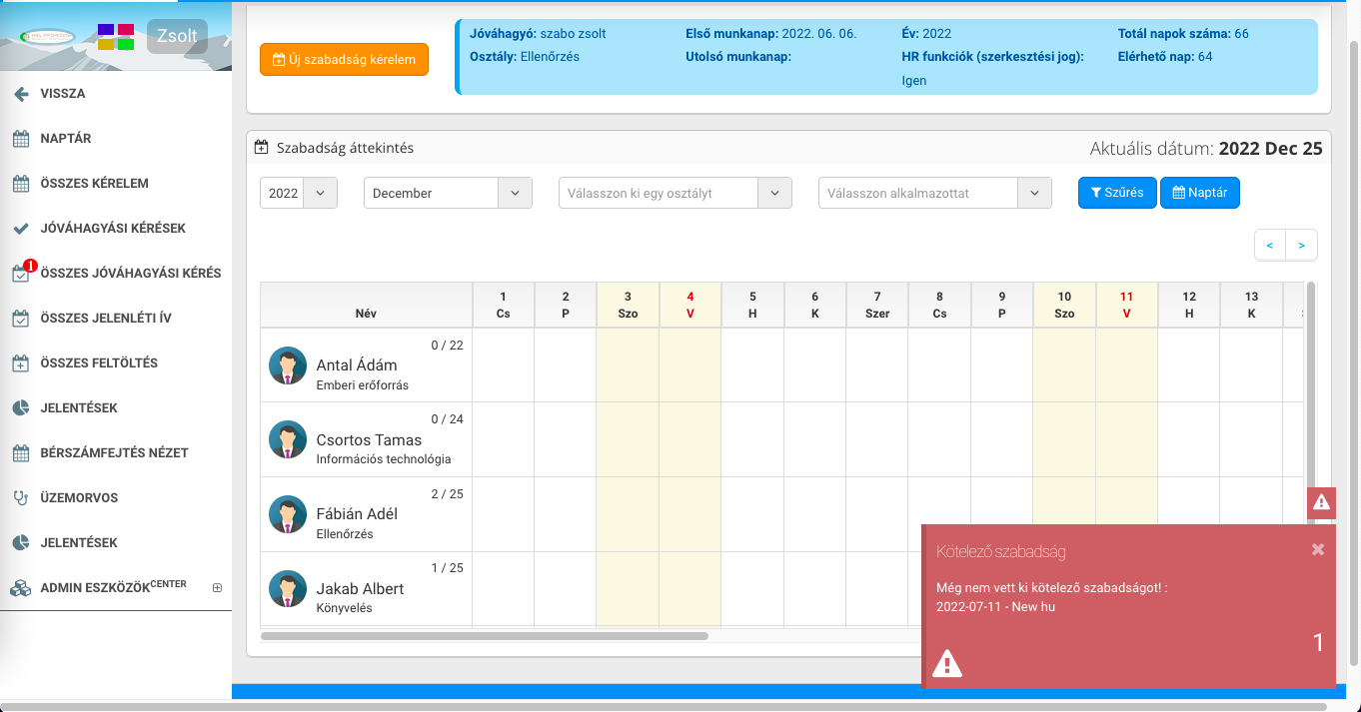1361x712 pixels.
Task: Click Antal Ádám's 0 / 22 counter
Action: [x=447, y=346]
